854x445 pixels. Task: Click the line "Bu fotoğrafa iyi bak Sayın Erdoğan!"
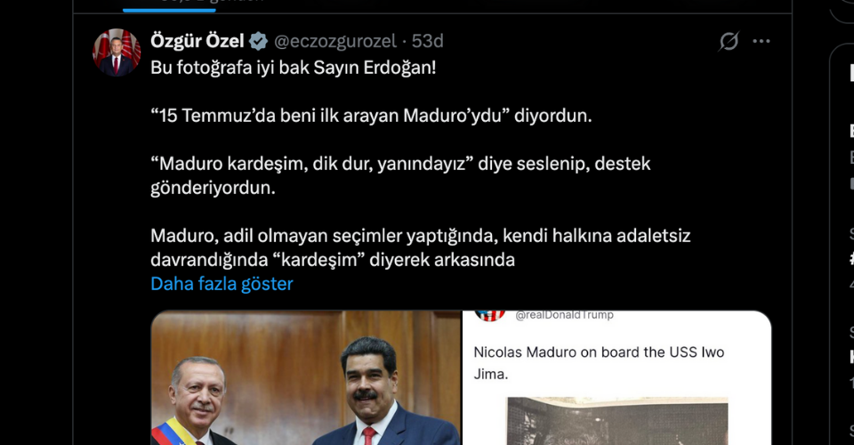coord(293,68)
